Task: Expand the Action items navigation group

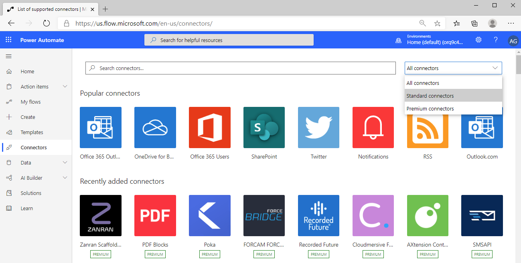Action: [65, 86]
